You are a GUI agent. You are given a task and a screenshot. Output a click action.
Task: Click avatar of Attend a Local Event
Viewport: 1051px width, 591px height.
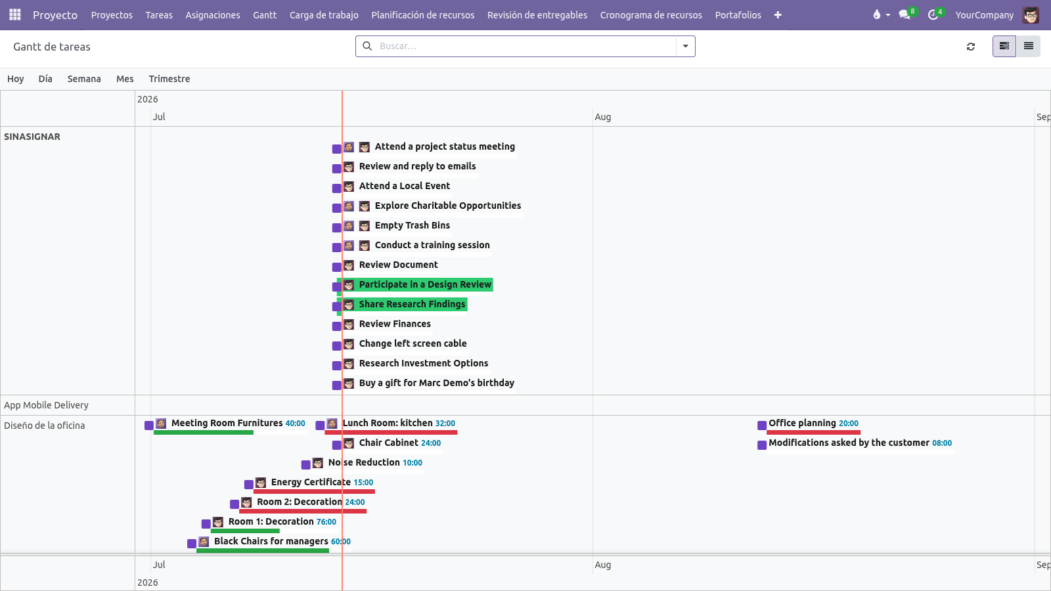pos(349,186)
